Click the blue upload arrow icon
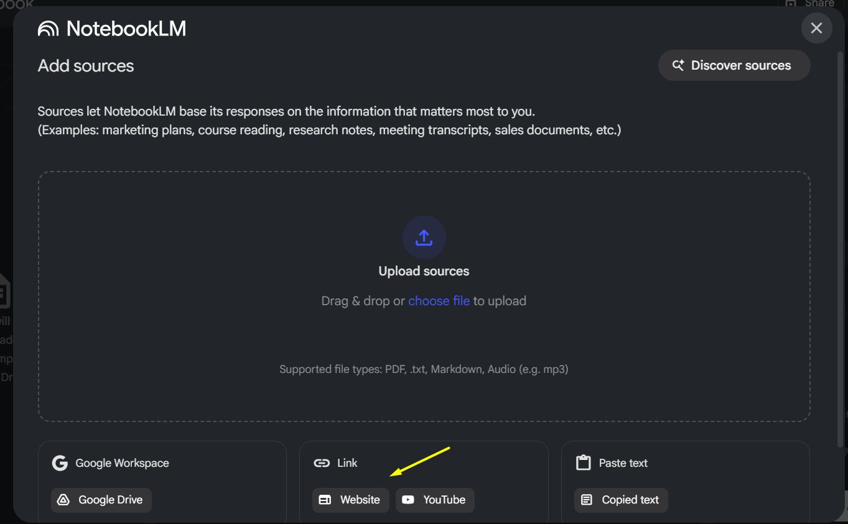Image resolution: width=848 pixels, height=524 pixels. 424,237
